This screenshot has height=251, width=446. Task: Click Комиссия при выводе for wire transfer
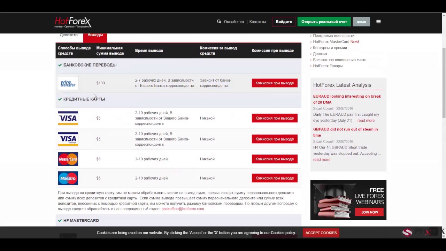pos(275,83)
